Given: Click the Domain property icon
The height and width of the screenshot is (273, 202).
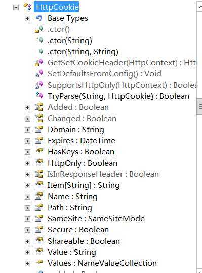Looking at the screenshot, I should [x=39, y=129].
